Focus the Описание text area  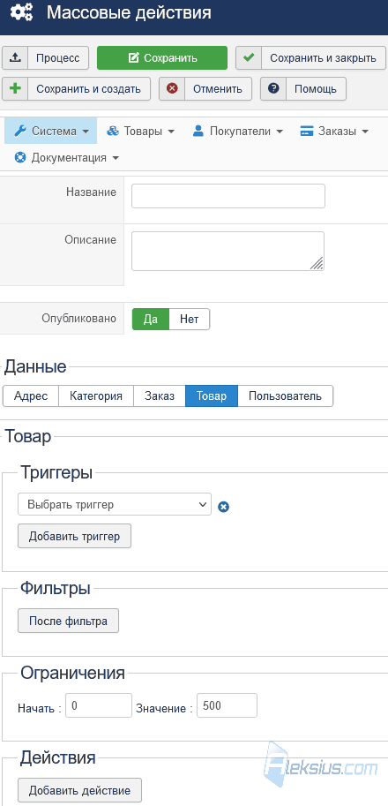pos(228,251)
